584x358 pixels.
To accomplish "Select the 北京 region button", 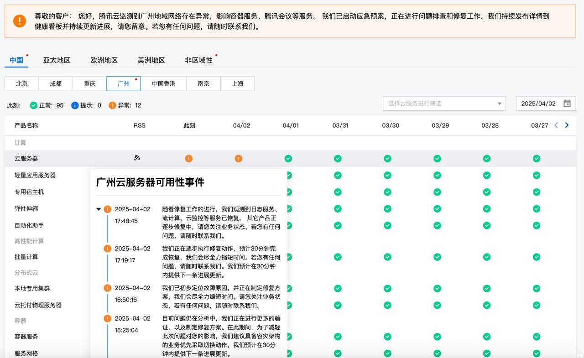I will (22, 84).
